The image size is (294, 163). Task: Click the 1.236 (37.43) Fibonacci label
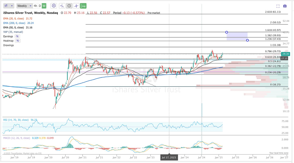click(x=273, y=39)
